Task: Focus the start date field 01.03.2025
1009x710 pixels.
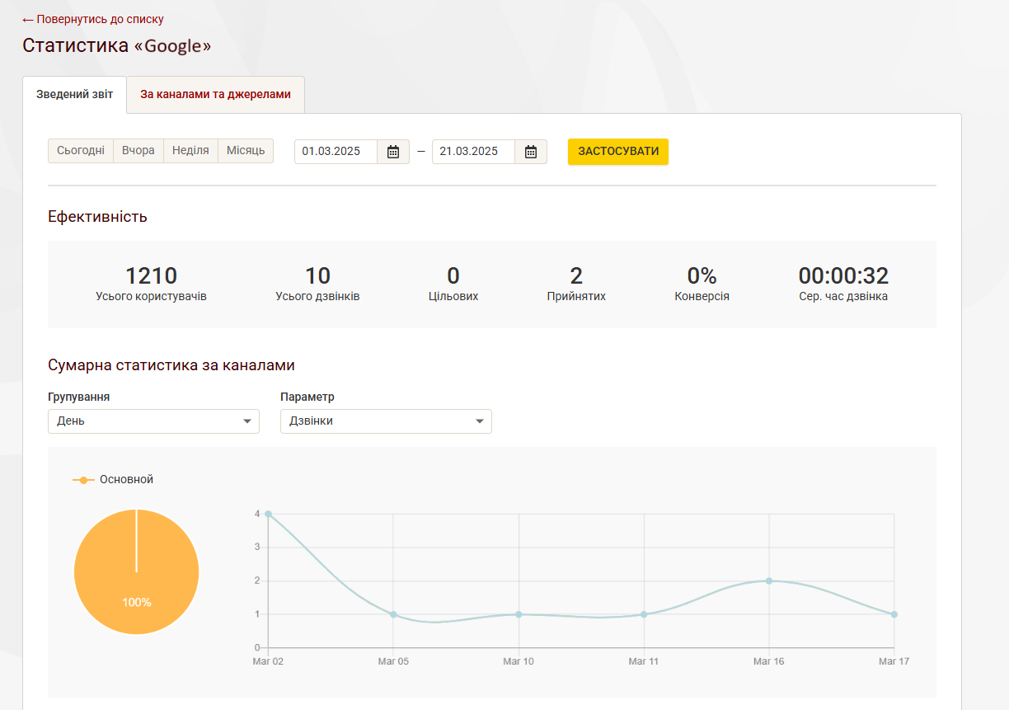Action: 336,152
